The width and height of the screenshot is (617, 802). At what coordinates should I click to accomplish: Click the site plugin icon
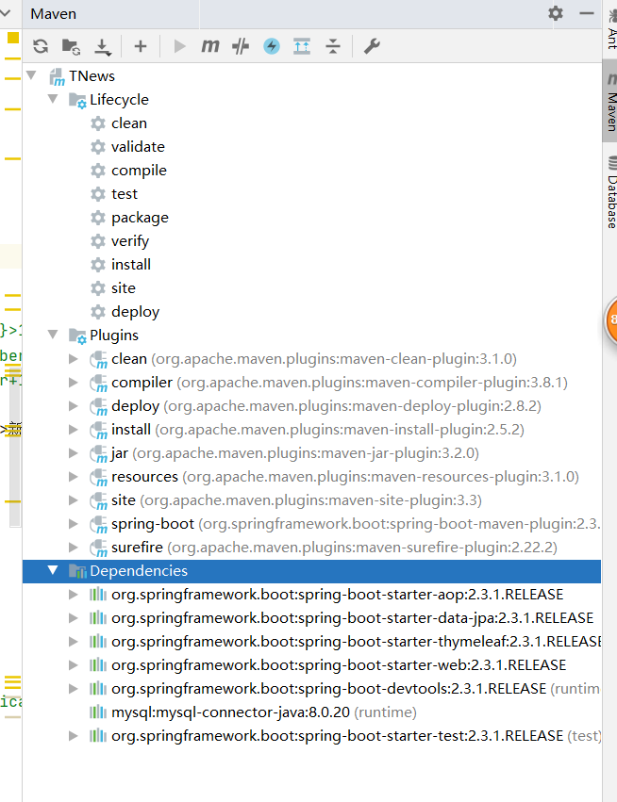pos(98,500)
